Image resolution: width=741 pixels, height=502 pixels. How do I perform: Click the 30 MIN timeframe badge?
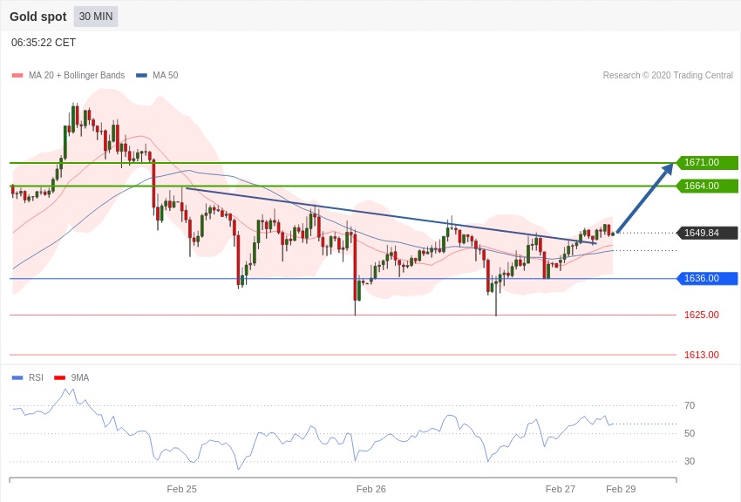click(x=95, y=17)
